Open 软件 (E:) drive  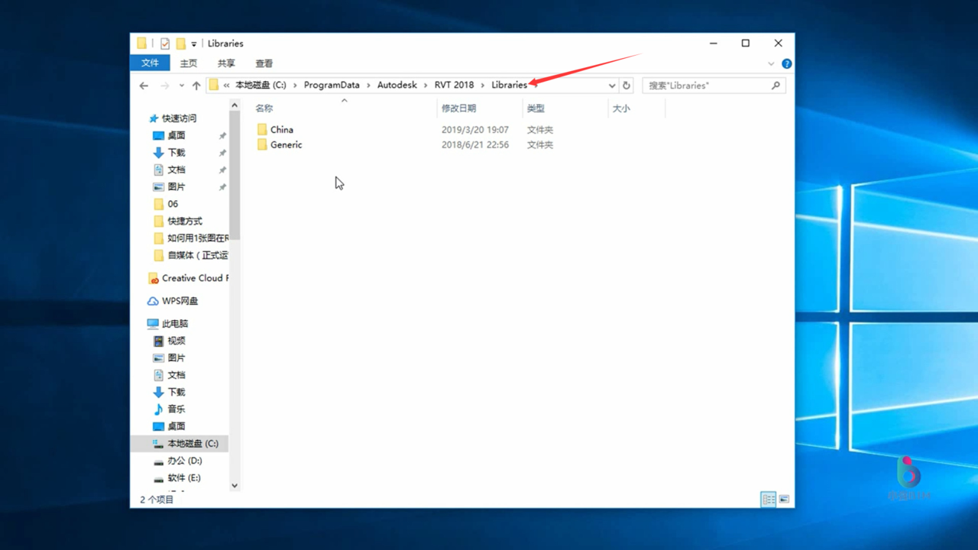coord(177,478)
